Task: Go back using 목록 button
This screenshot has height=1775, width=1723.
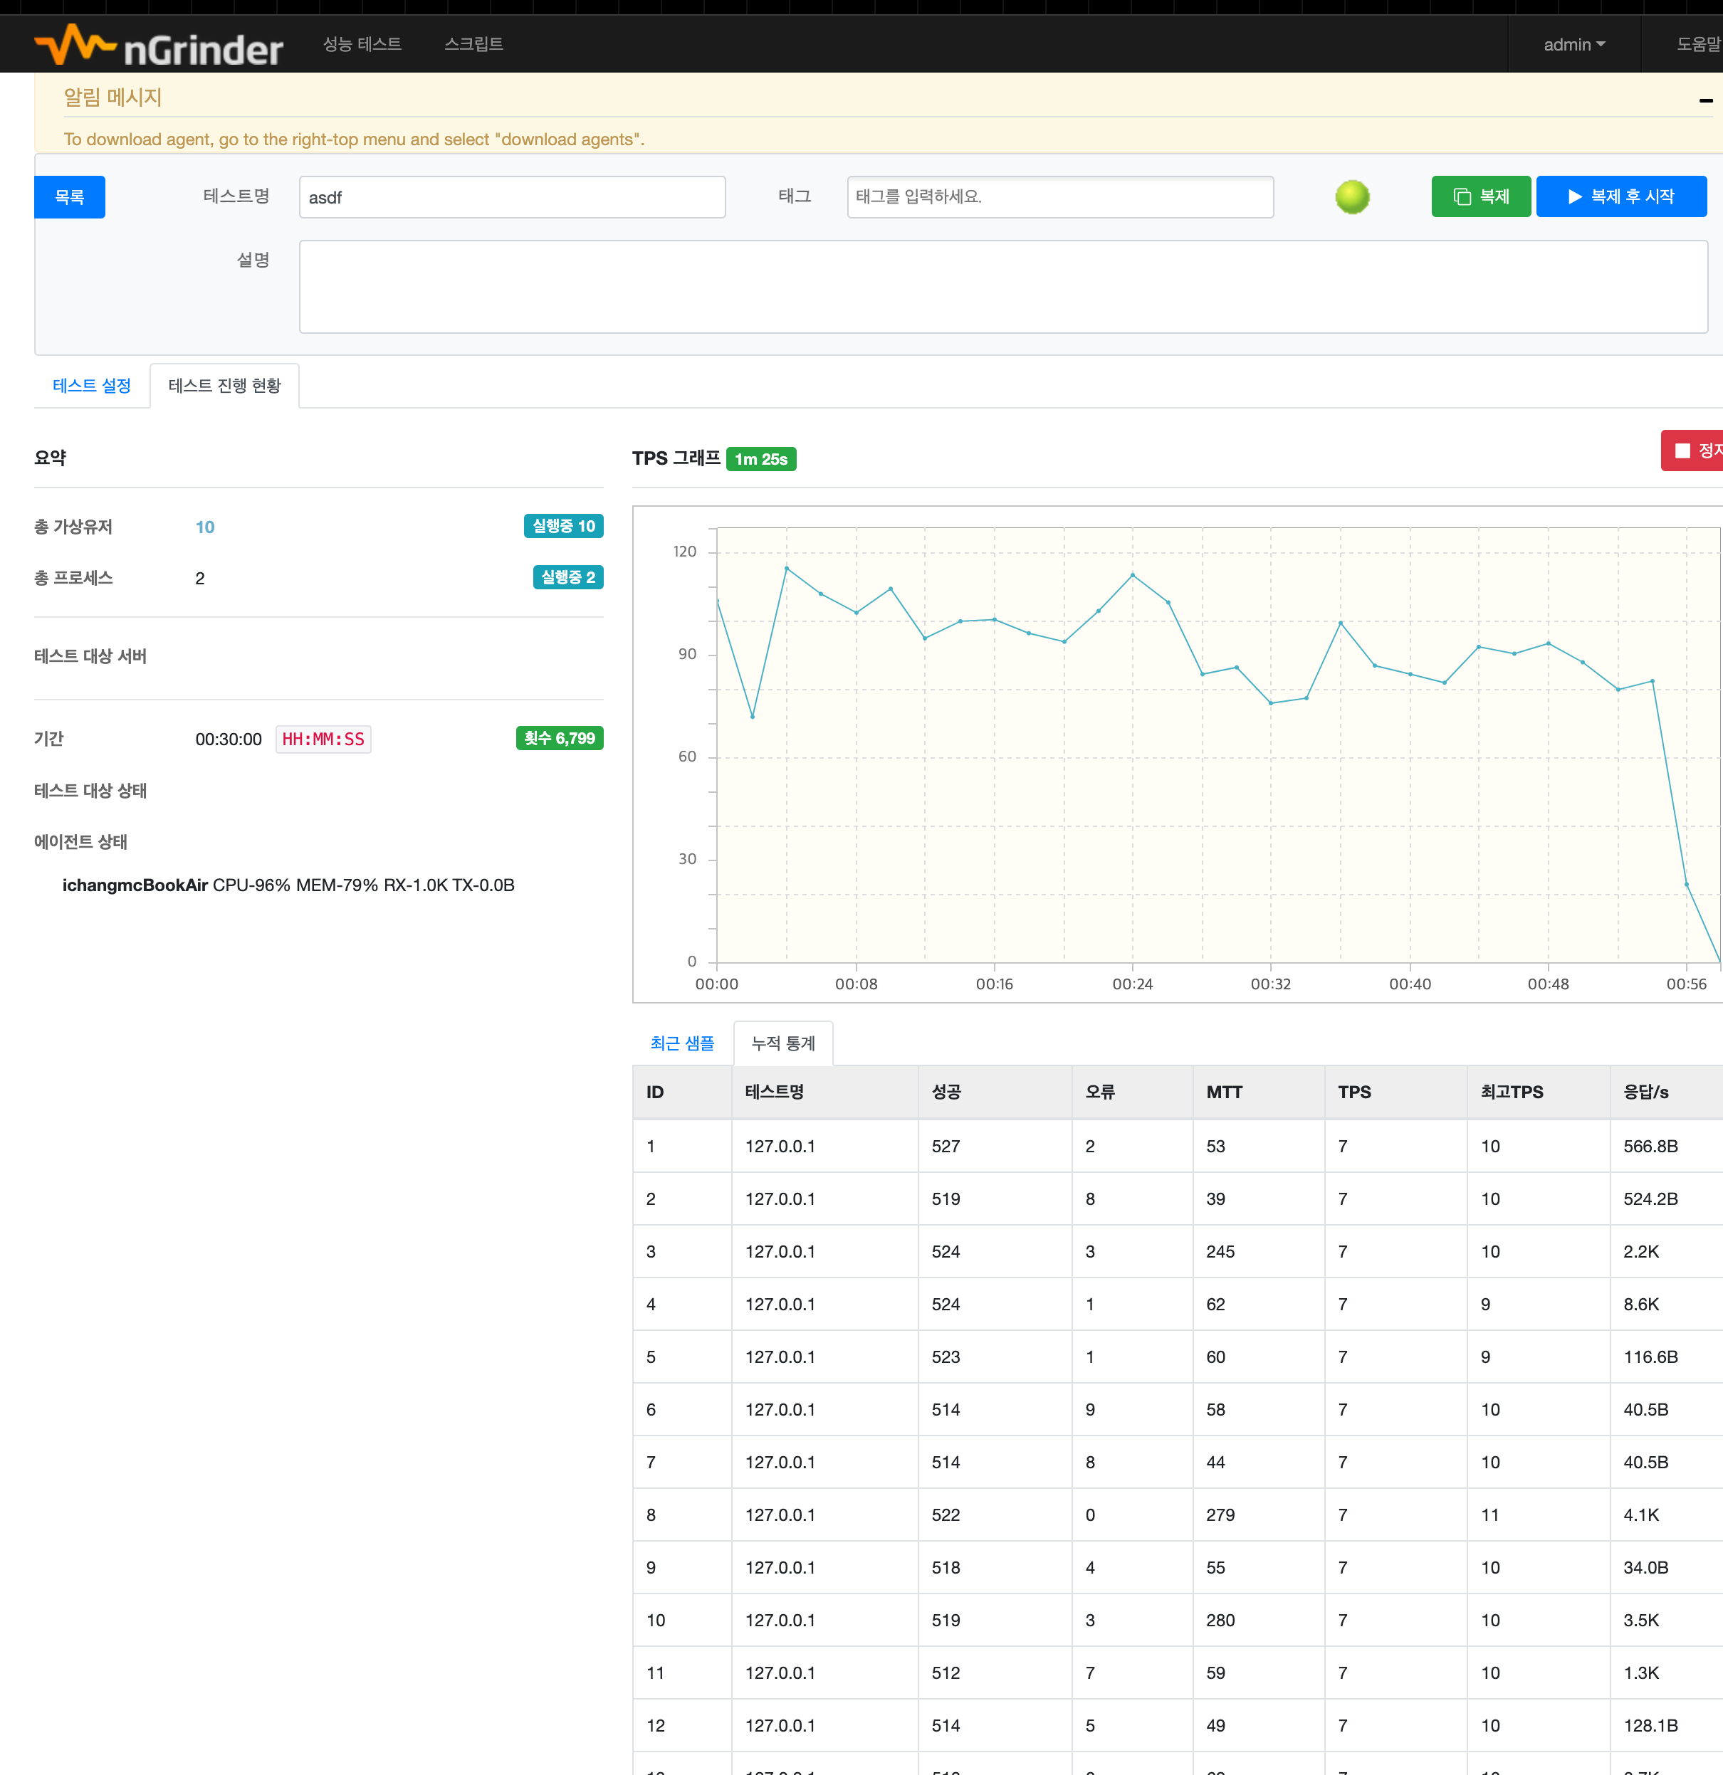Action: 70,196
